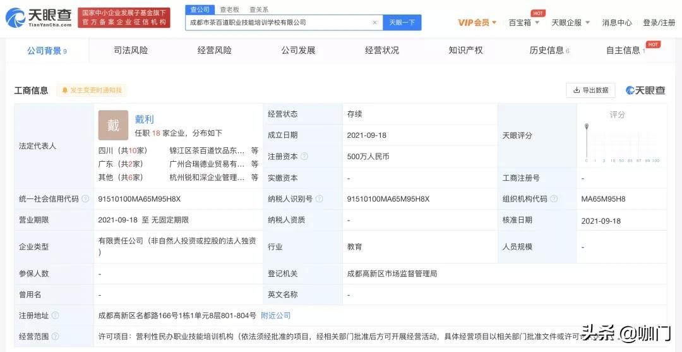The height and width of the screenshot is (352, 682).
Task: Open the VIP会员 dropdown menu
Action: tap(477, 23)
